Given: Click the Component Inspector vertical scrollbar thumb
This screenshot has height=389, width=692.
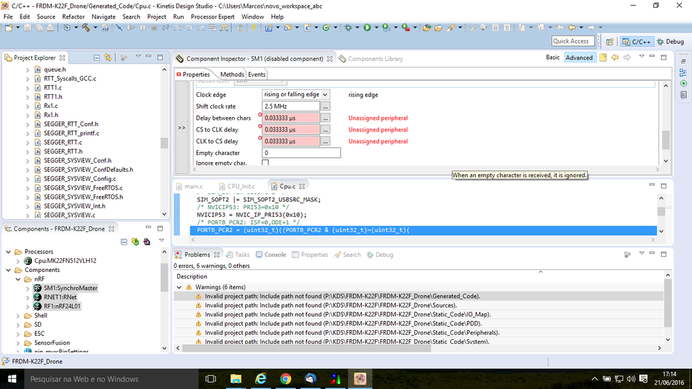Looking at the screenshot, I should 666,141.
